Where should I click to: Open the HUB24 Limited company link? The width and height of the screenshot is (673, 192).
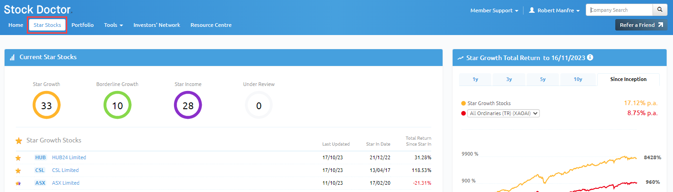coord(69,157)
